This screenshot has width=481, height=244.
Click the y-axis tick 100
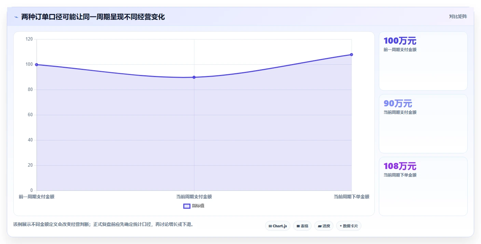[x=29, y=64]
